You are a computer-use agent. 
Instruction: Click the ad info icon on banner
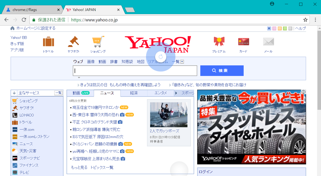(303, 92)
